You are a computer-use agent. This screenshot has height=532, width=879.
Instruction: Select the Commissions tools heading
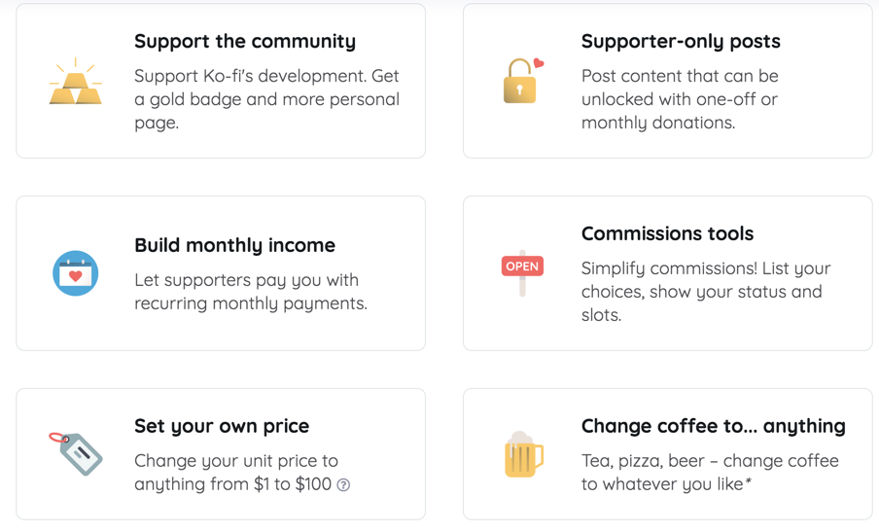click(667, 233)
